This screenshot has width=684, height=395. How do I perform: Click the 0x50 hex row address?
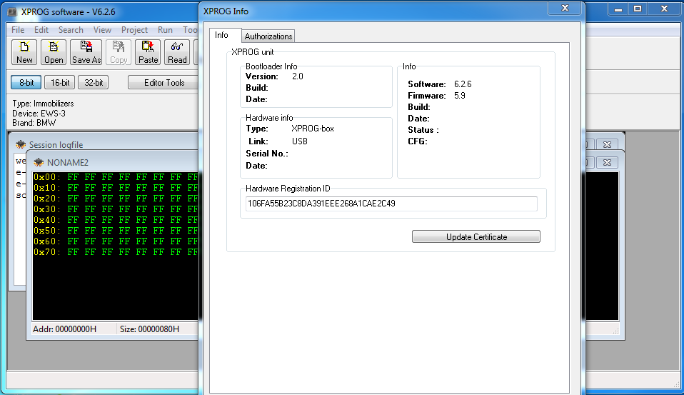click(46, 231)
